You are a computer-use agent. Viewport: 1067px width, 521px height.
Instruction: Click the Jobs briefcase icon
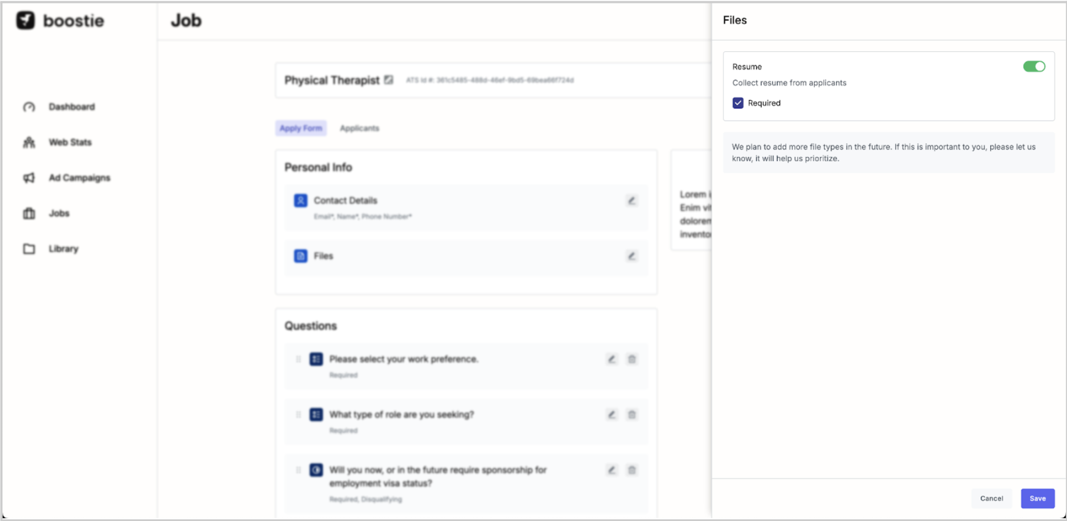(29, 213)
